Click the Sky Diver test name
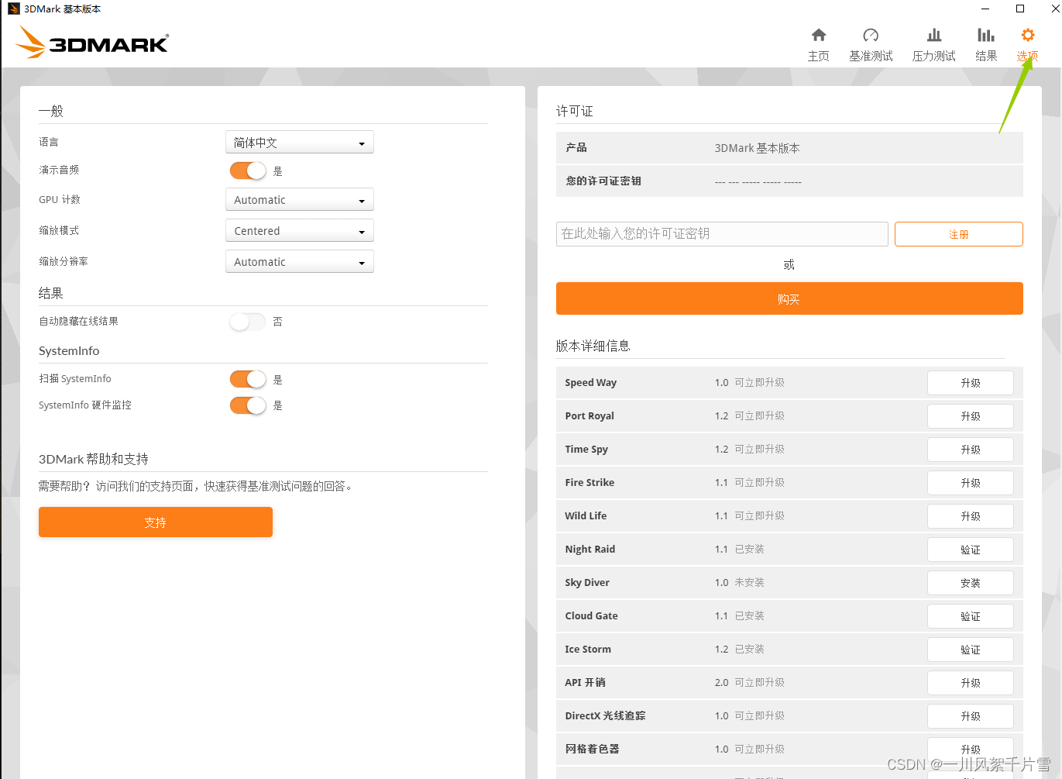This screenshot has height=779, width=1062. [x=587, y=583]
